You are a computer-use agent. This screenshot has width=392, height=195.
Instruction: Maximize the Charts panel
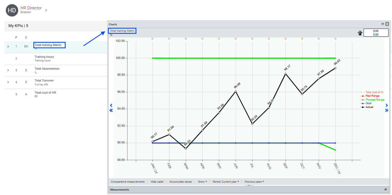coord(383,24)
